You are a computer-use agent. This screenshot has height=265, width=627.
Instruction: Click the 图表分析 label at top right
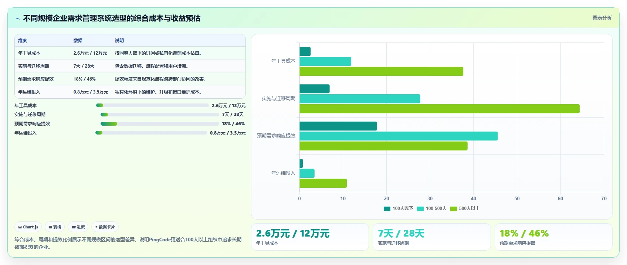tap(602, 18)
